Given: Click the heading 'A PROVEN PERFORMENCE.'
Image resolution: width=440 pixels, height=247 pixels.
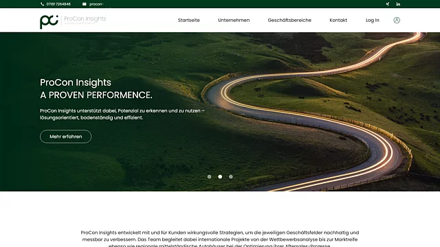Looking at the screenshot, I should click(x=96, y=95).
